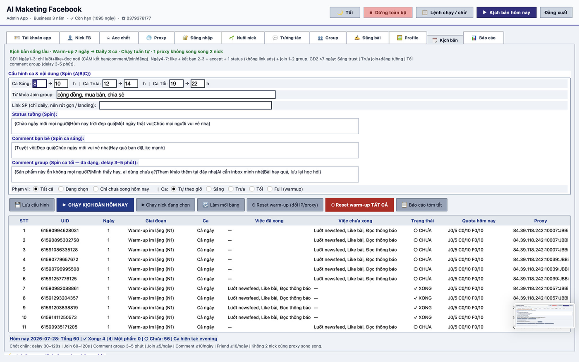Switch to the Group tab
The image size is (579, 362).
coord(328,38)
